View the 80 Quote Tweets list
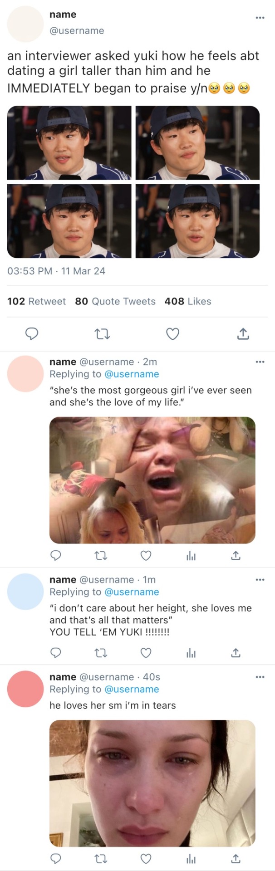275x871 pixels. pos(115,301)
